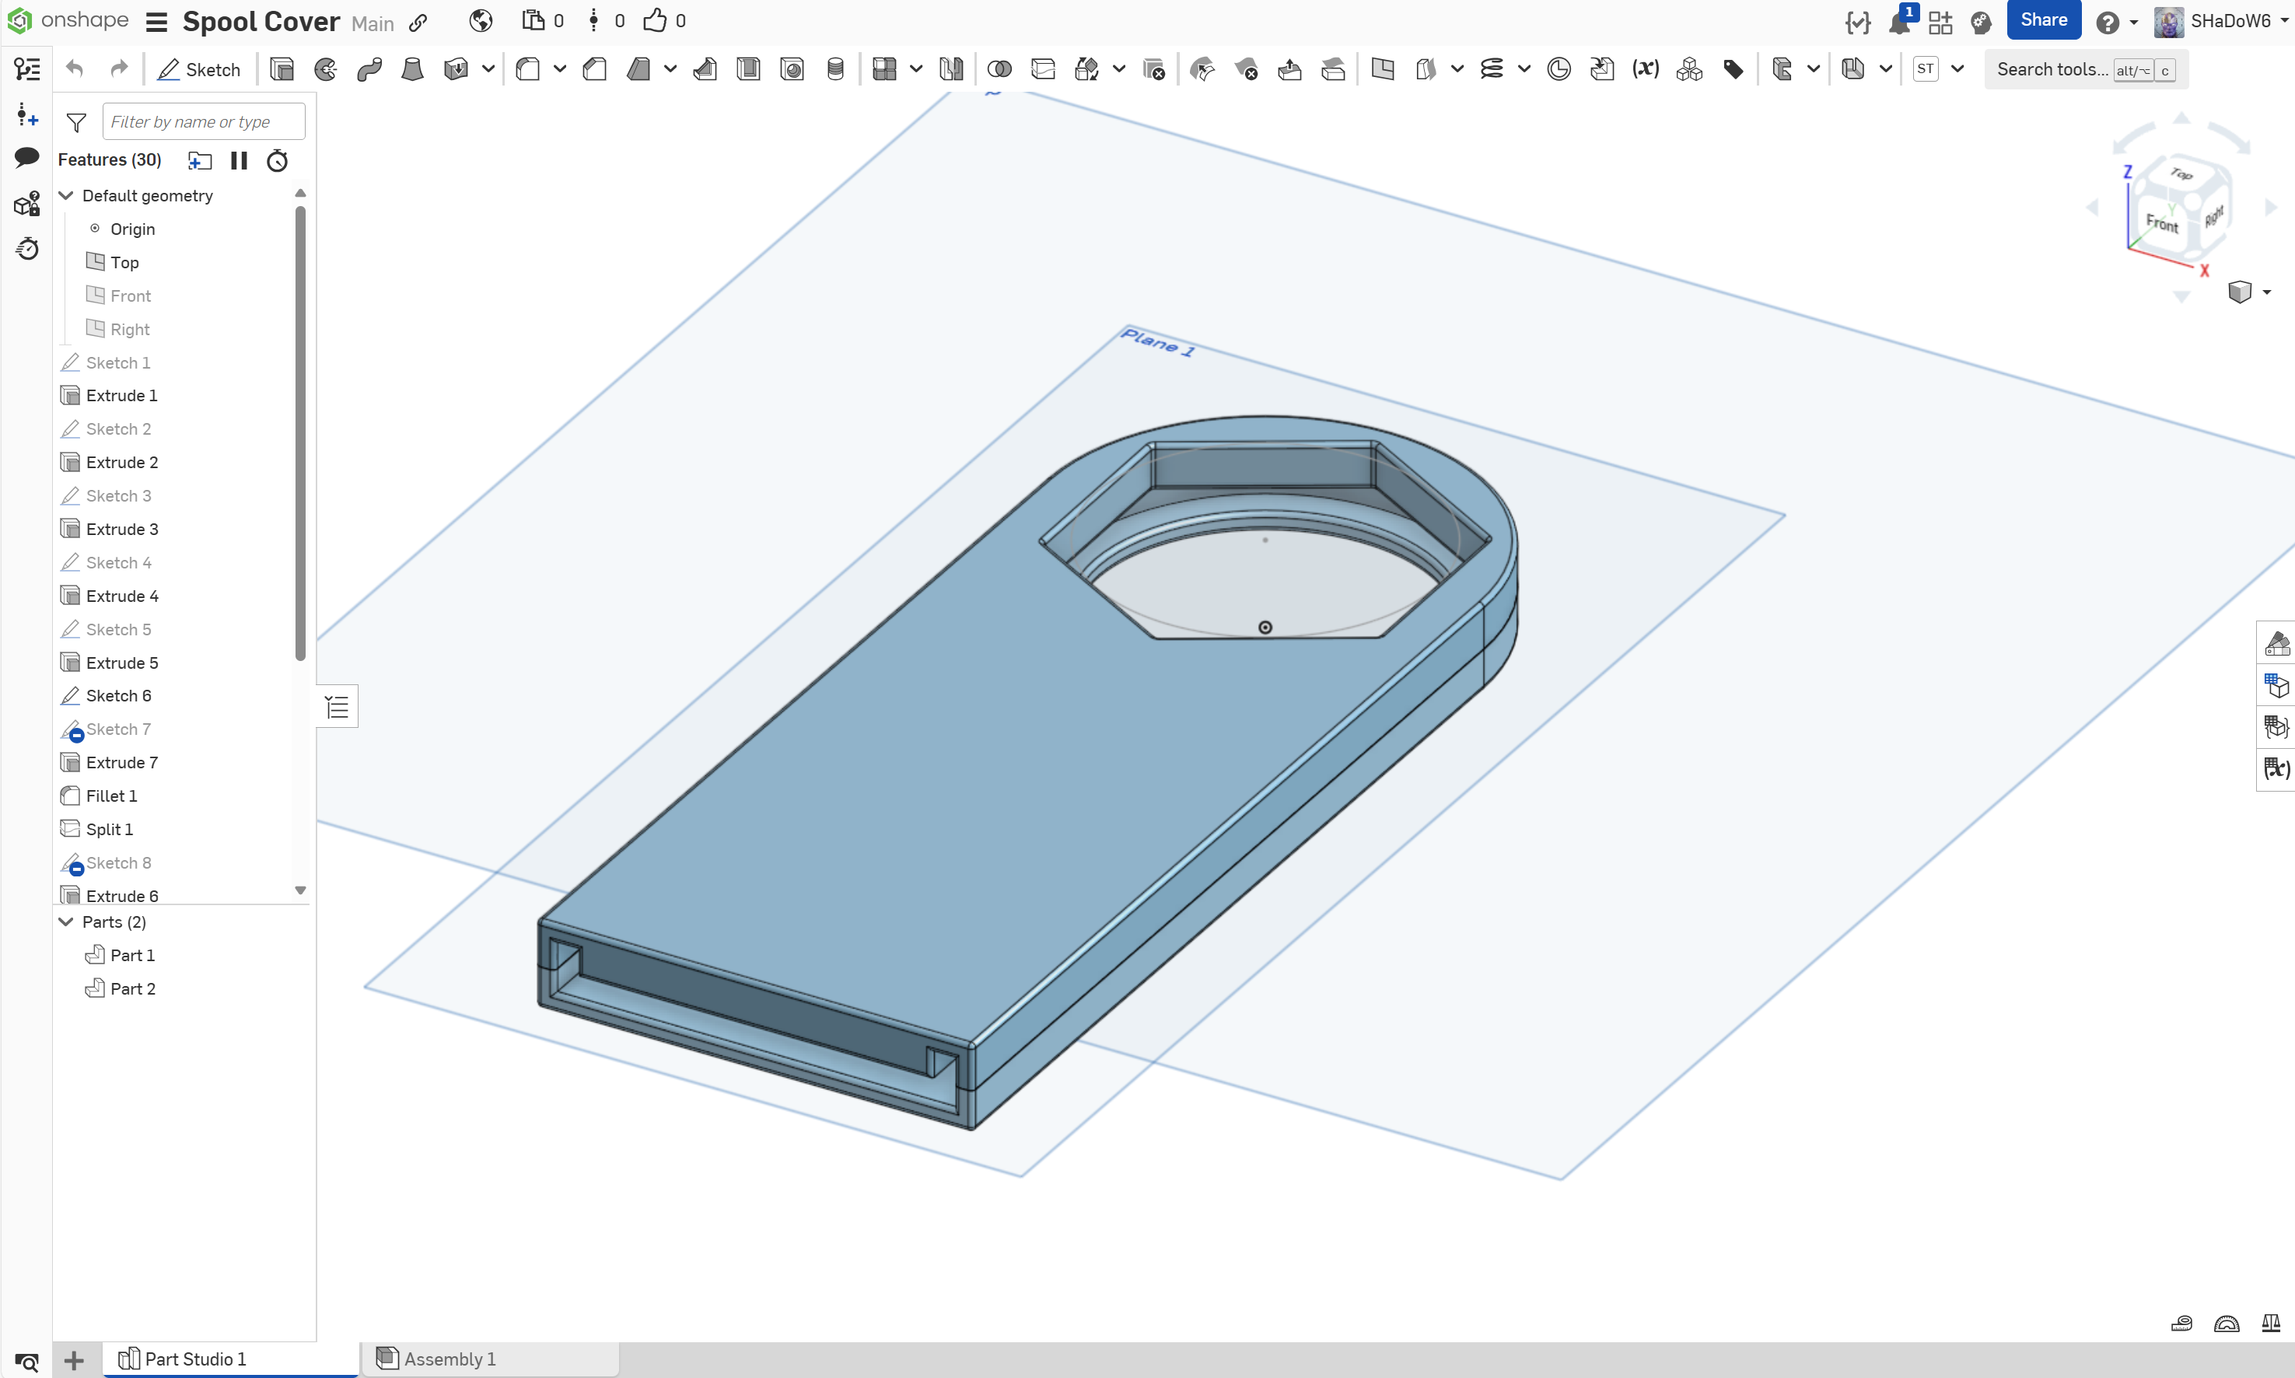The height and width of the screenshot is (1378, 2295).
Task: Click the Sketch button
Action: click(198, 70)
